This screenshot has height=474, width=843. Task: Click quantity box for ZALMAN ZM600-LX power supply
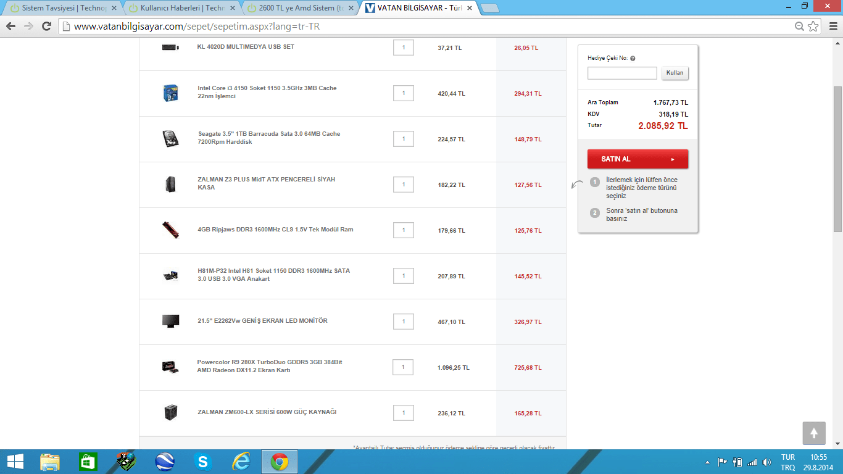[404, 413]
